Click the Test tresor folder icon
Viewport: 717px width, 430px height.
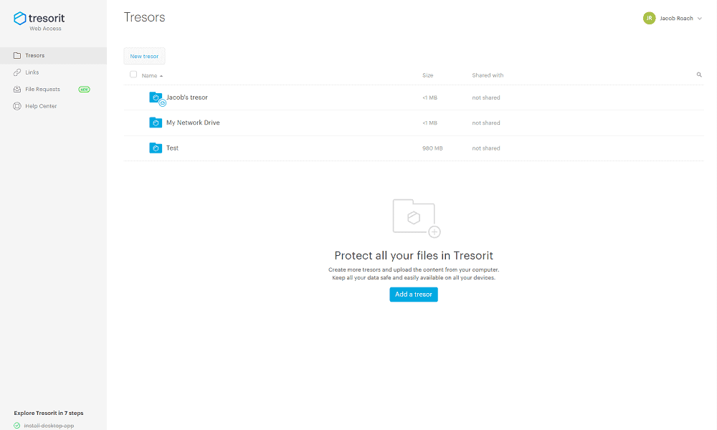[156, 148]
